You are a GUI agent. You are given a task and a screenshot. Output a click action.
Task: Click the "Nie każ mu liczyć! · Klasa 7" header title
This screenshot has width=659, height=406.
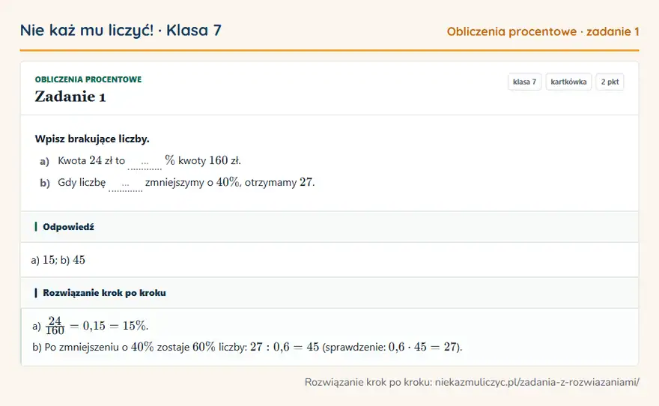pyautogui.click(x=121, y=30)
